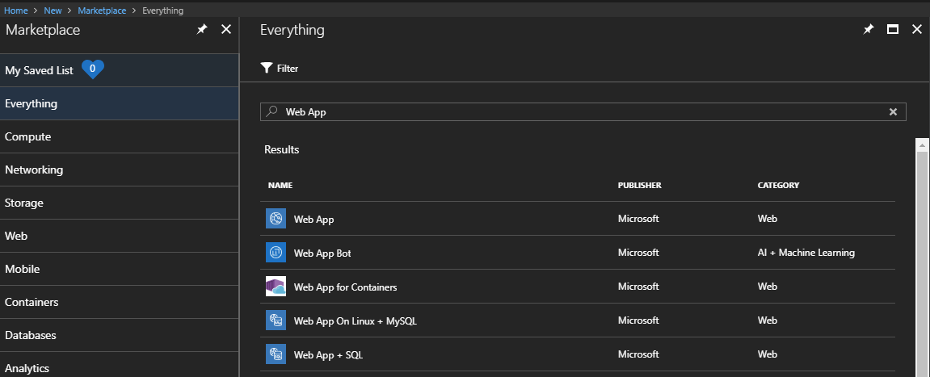
Task: Pin the Marketplace blade
Action: click(202, 29)
